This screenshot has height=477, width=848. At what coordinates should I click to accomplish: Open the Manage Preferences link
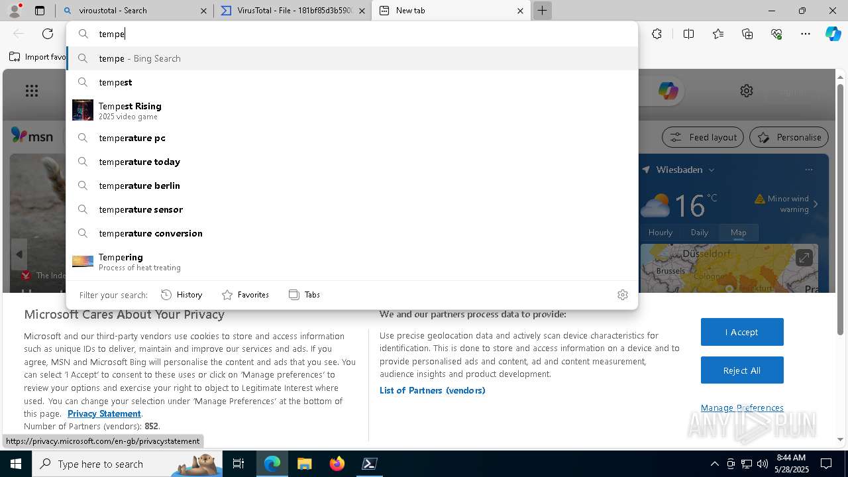(x=742, y=407)
